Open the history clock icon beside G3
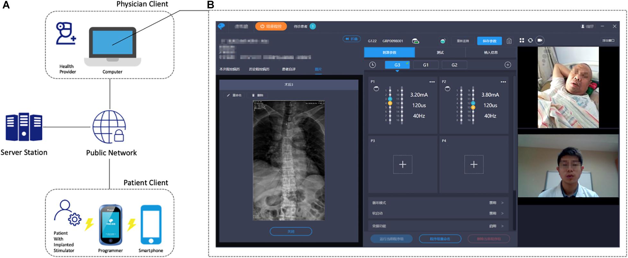 pos(372,65)
